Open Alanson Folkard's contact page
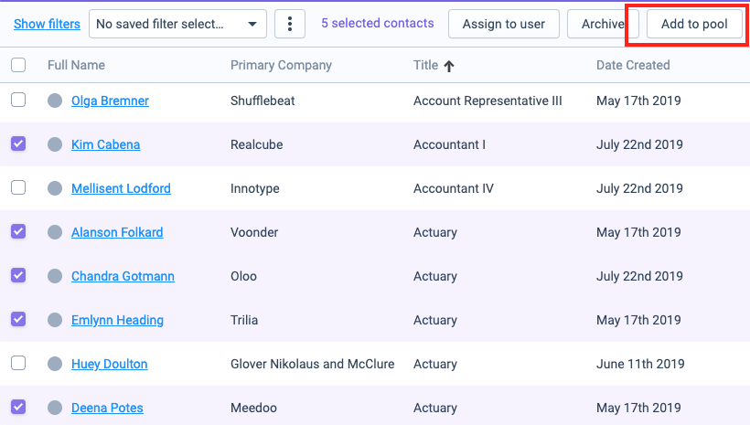Viewport: 750px width, 425px height. (x=117, y=232)
